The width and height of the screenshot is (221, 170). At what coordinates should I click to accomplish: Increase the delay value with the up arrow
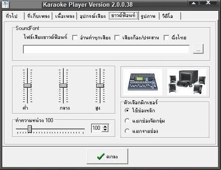pyautogui.click(x=105, y=126)
